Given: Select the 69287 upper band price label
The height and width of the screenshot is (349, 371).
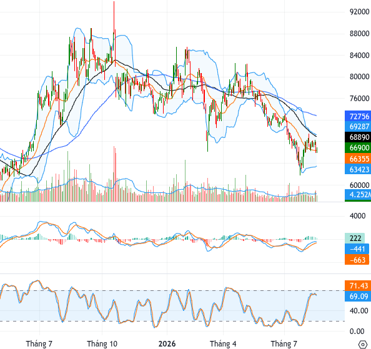Looking at the screenshot, I should (358, 127).
